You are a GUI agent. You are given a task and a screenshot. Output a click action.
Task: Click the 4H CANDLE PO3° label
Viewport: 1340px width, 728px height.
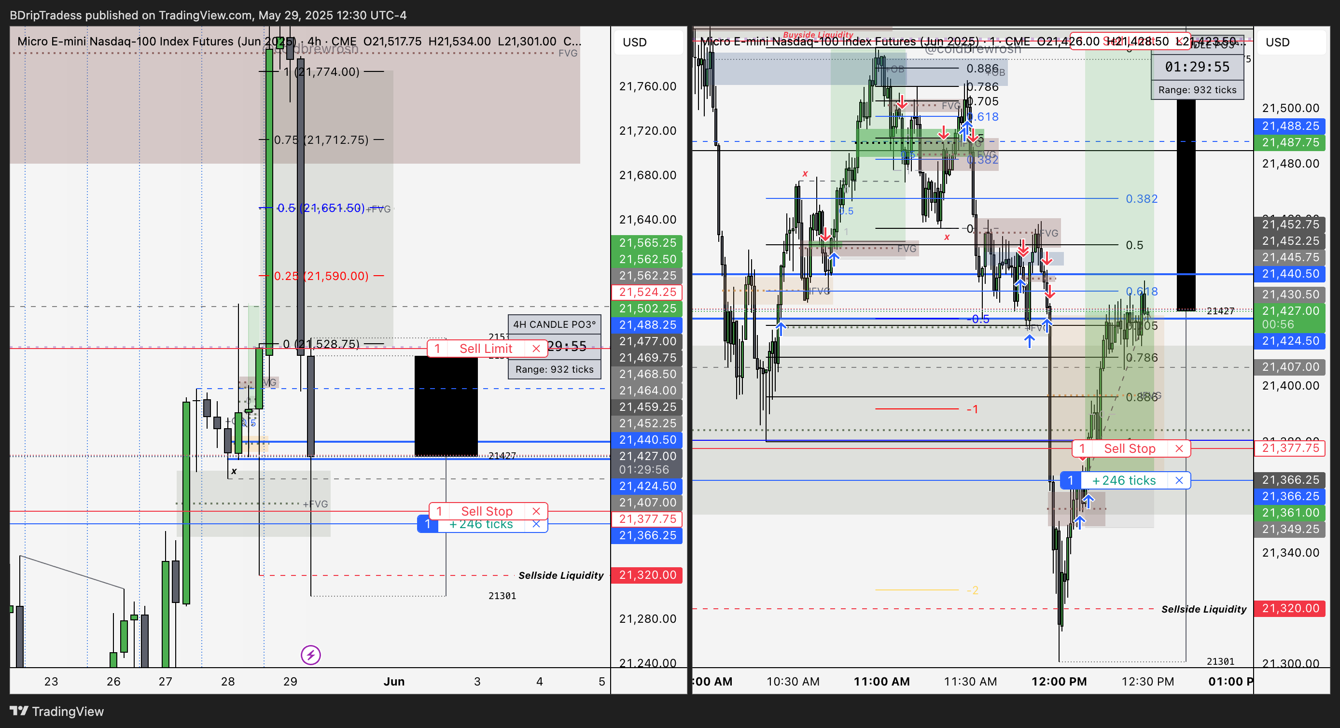(554, 324)
